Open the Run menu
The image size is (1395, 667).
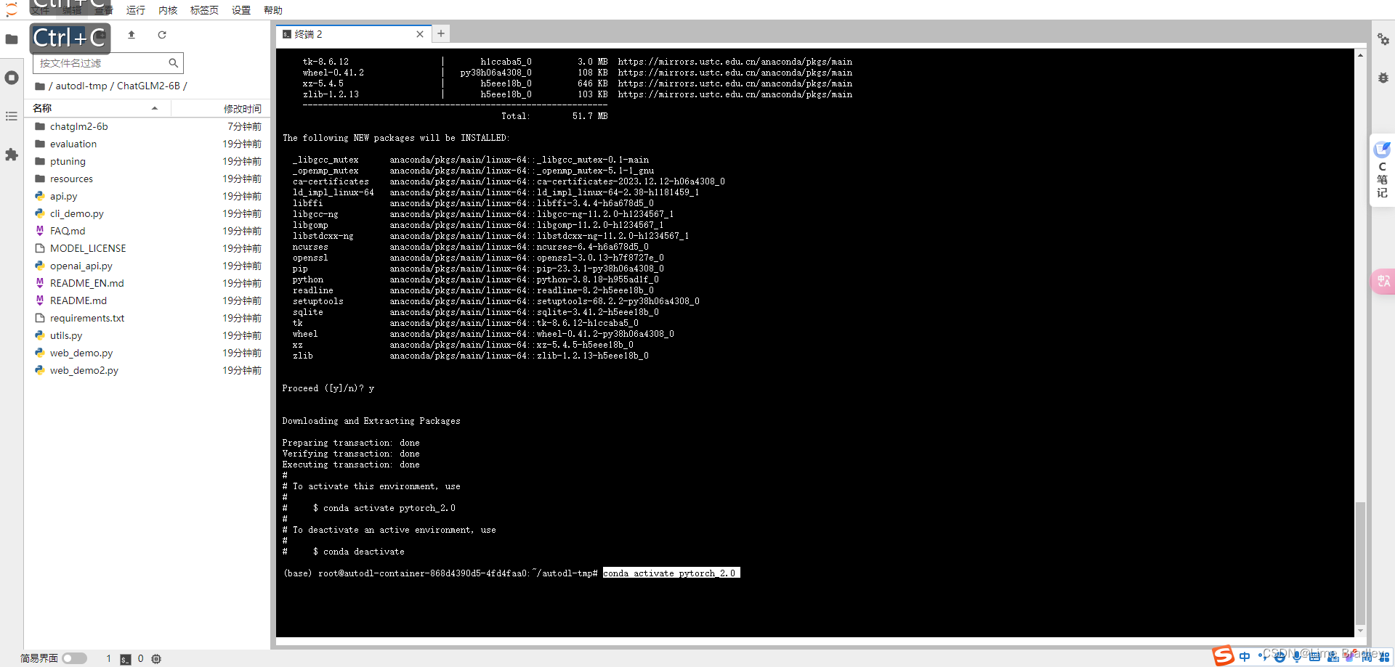point(135,10)
